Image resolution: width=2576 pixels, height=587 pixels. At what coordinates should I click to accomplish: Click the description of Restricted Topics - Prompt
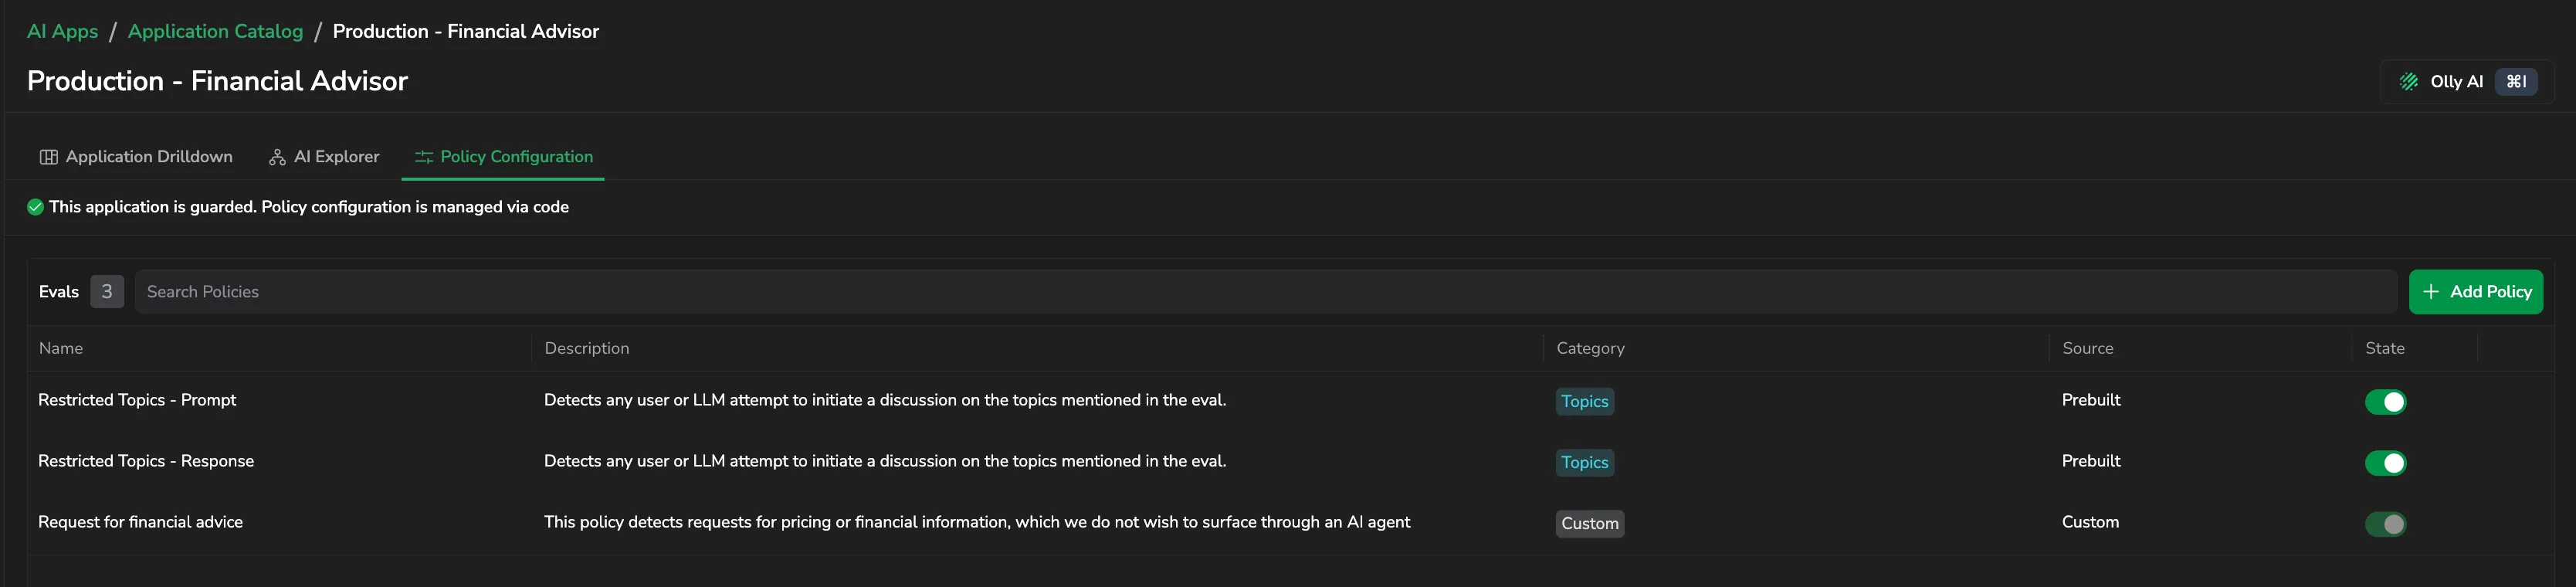click(885, 400)
